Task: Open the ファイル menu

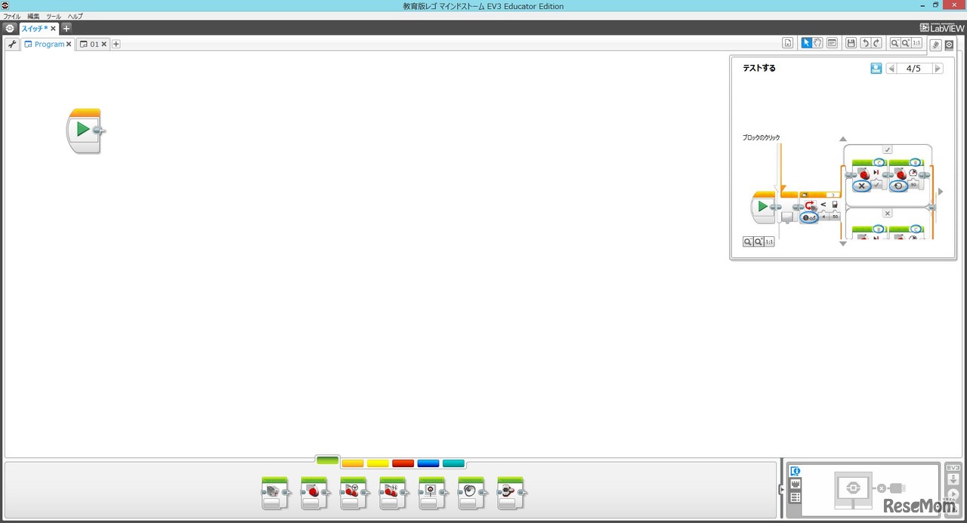Action: point(12,16)
